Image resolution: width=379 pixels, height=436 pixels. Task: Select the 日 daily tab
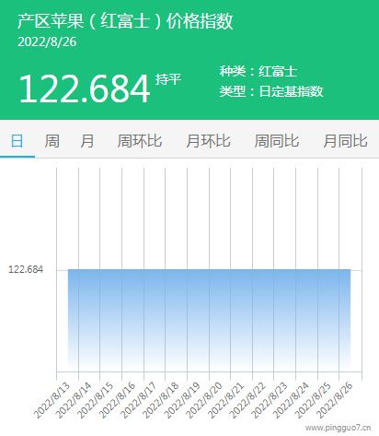(x=17, y=141)
